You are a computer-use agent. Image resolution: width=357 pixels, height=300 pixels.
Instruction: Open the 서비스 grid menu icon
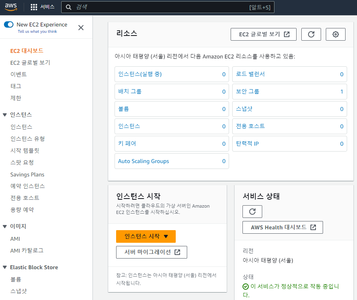click(x=34, y=7)
